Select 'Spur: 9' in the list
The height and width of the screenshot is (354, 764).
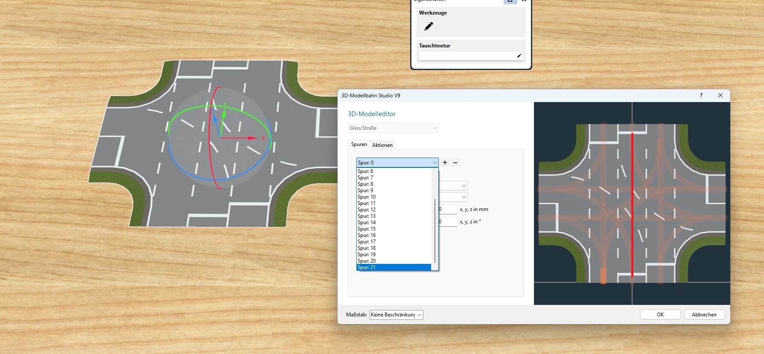pos(394,190)
